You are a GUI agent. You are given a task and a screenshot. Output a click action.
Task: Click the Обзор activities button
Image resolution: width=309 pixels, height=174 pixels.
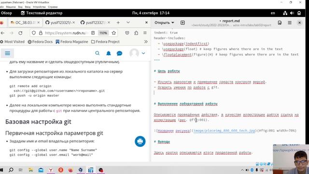coord(6,13)
